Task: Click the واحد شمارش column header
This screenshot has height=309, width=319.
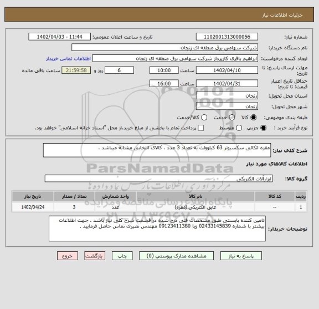Action: 115,196
